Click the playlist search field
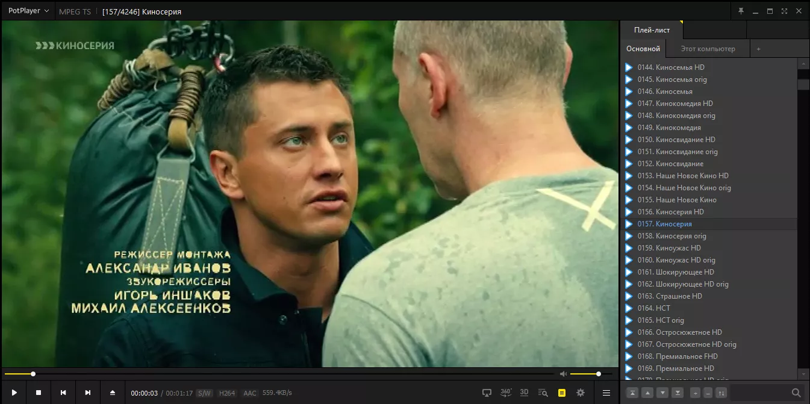This screenshot has height=404, width=810. coord(760,393)
